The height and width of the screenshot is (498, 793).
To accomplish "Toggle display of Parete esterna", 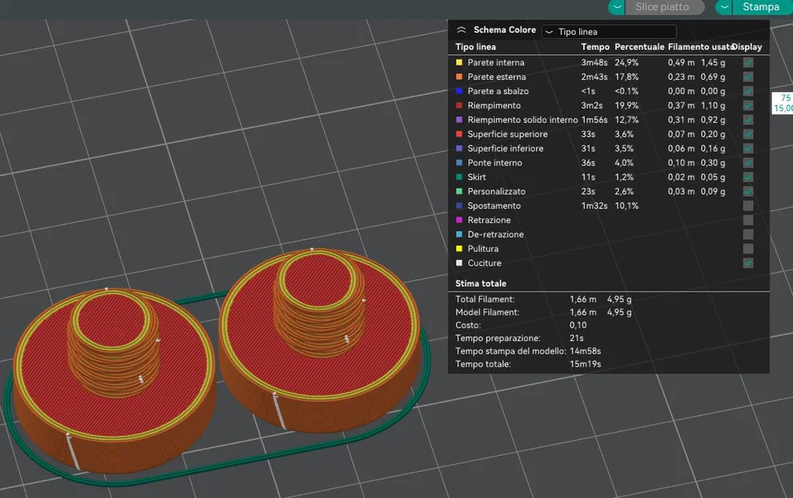I will coord(748,76).
